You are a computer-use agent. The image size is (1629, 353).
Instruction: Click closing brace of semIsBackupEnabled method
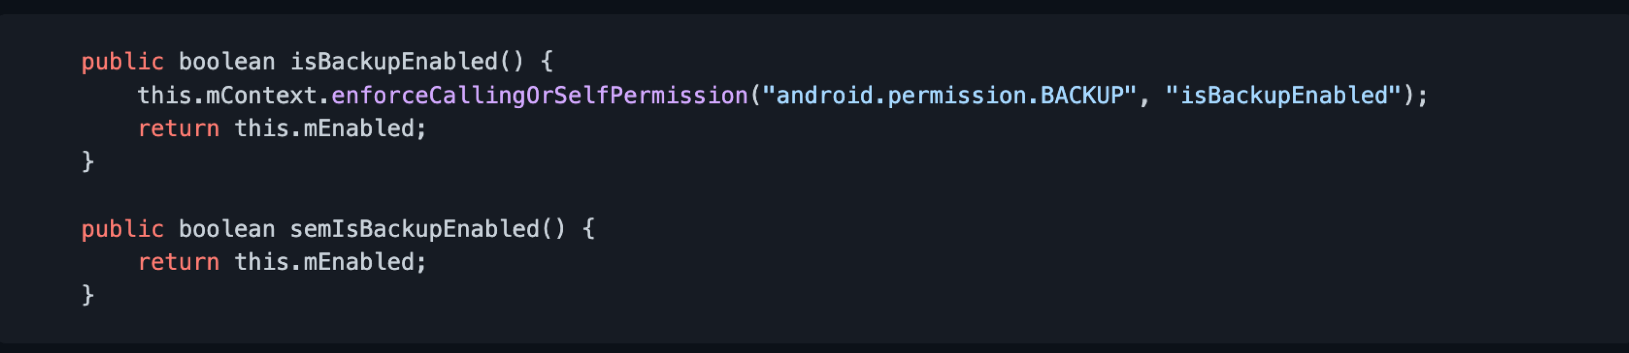click(x=88, y=295)
